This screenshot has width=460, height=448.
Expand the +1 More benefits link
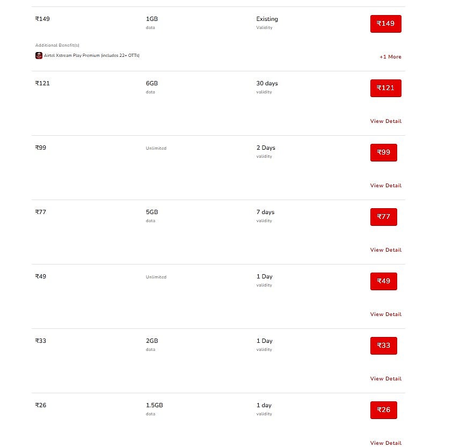390,57
